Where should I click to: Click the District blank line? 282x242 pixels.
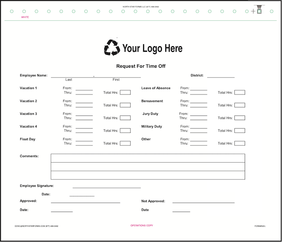(221, 76)
